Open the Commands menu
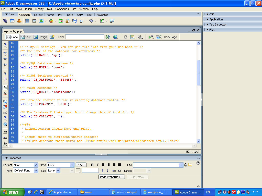This screenshot has width=262, height=196. pyautogui.click(x=62, y=9)
